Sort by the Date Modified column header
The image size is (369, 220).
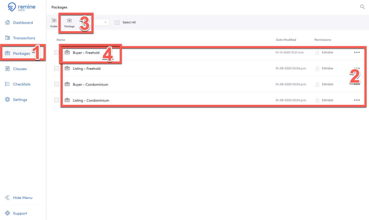[x=286, y=40]
